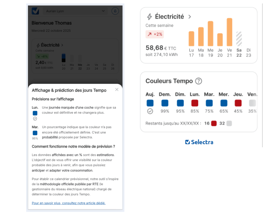The height and width of the screenshot is (221, 277).
Task: Click the Wednesday (Me 19) orange bar
Action: pyautogui.click(x=211, y=34)
